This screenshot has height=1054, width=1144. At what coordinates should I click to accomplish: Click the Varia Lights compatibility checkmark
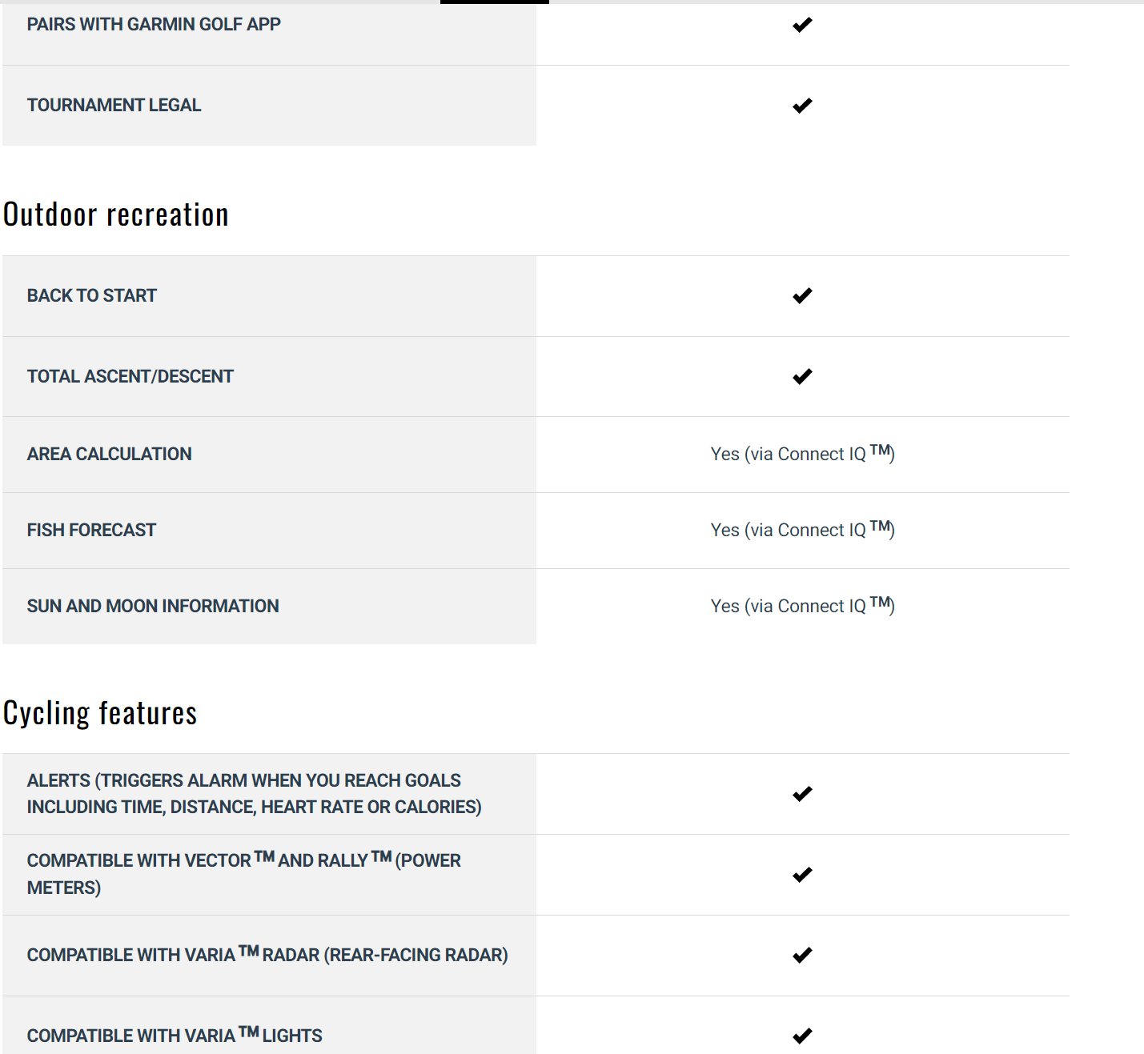point(802,1036)
